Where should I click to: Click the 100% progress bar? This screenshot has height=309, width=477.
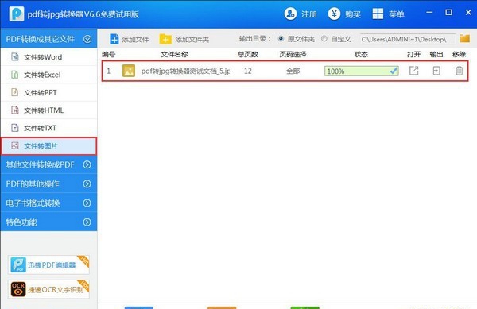coord(362,71)
